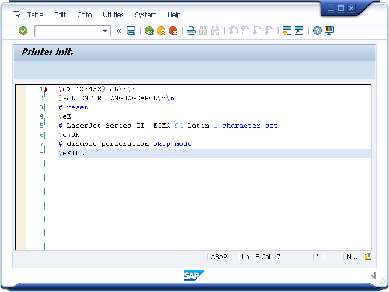This screenshot has height=292, width=389.
Task: Click the Ln 8 Col 7 position indicator
Action: (261, 257)
